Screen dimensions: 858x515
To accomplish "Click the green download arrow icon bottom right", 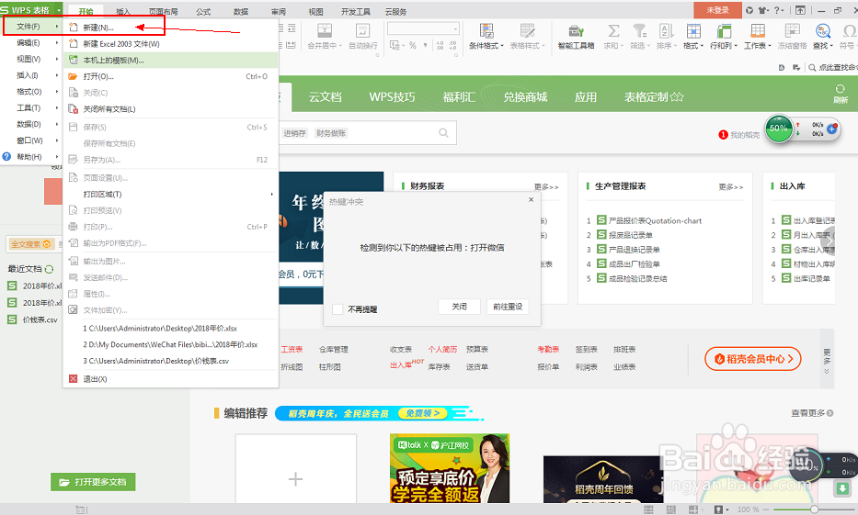I will [x=842, y=487].
